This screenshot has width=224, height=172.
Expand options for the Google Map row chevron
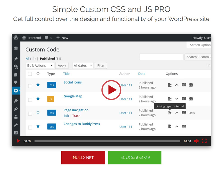coord(177,99)
